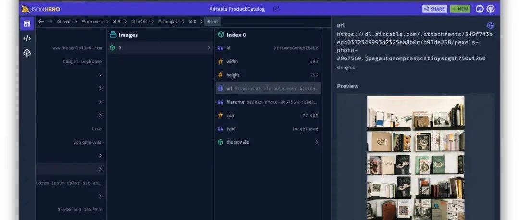Screen dimensions: 519x220
Task: Expand the chevron below Lorem ipsum
Action: (100, 196)
